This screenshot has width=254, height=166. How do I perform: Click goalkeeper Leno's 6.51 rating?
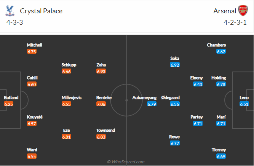coord(244,104)
